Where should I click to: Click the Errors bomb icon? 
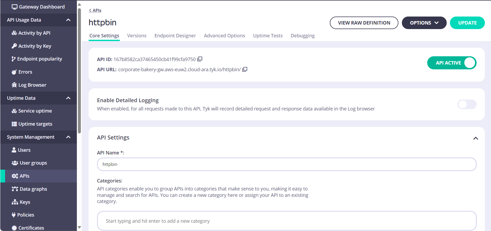pos(14,72)
